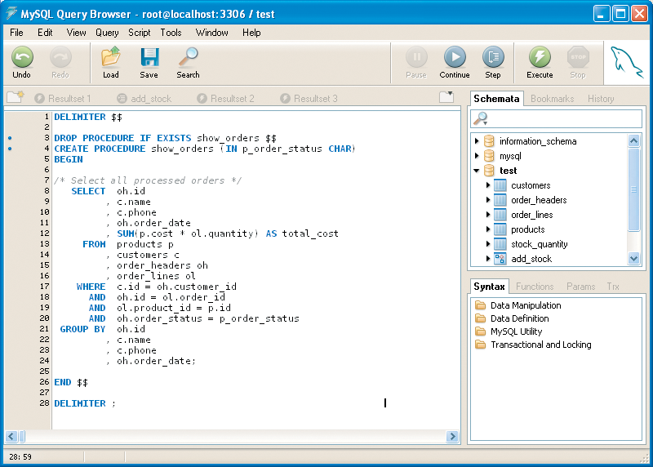Screen dimensions: 653x467
Task: Click the Continue play icon
Action: [455, 56]
